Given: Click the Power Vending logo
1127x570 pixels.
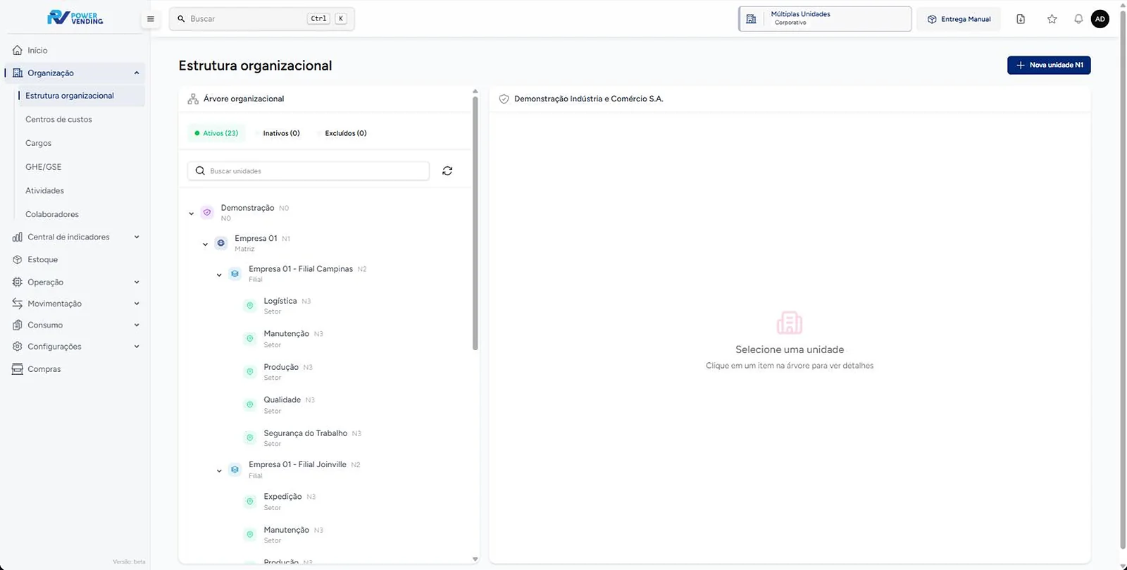Looking at the screenshot, I should click(x=75, y=18).
